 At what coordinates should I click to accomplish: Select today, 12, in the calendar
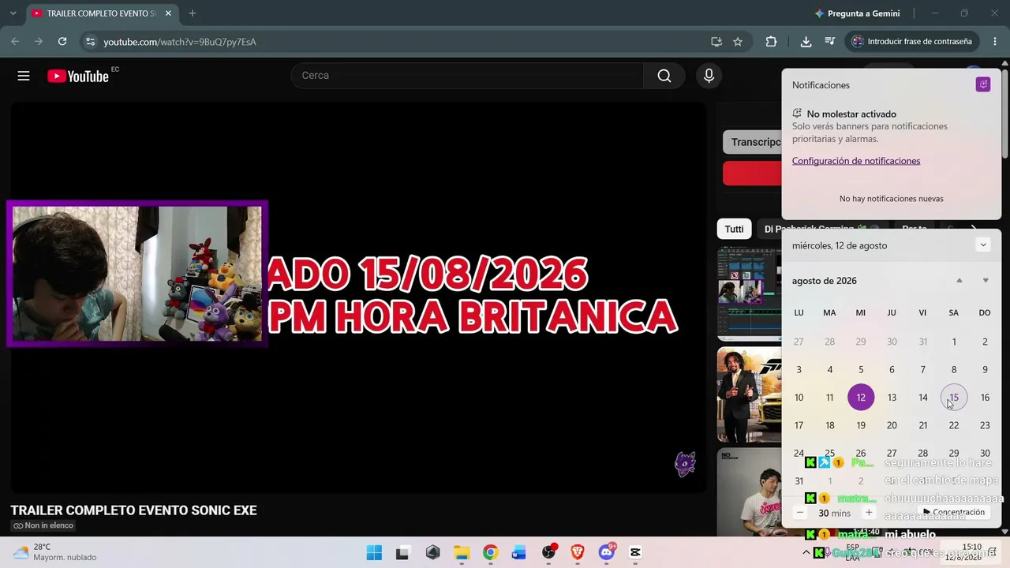tap(861, 398)
